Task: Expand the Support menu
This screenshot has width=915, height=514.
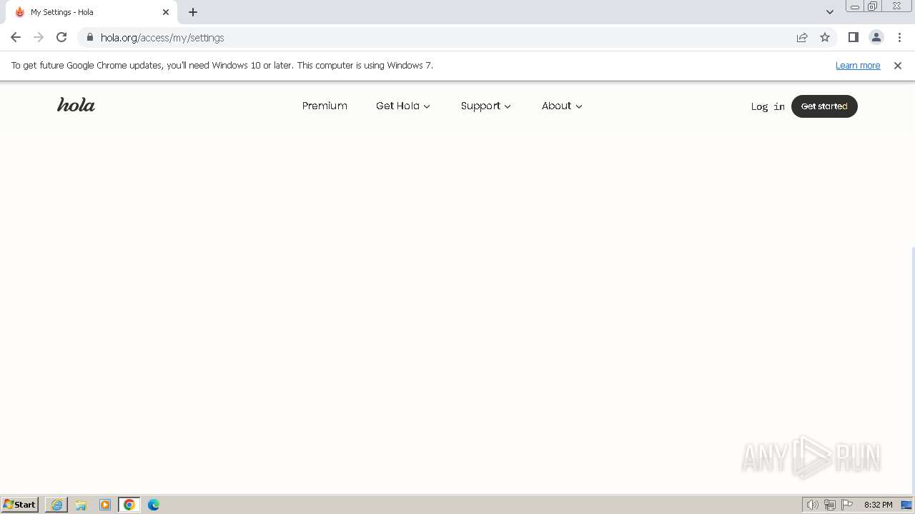Action: (x=486, y=106)
